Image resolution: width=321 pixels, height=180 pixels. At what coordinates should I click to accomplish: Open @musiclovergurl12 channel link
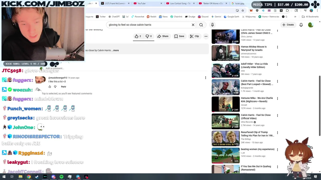(58, 78)
